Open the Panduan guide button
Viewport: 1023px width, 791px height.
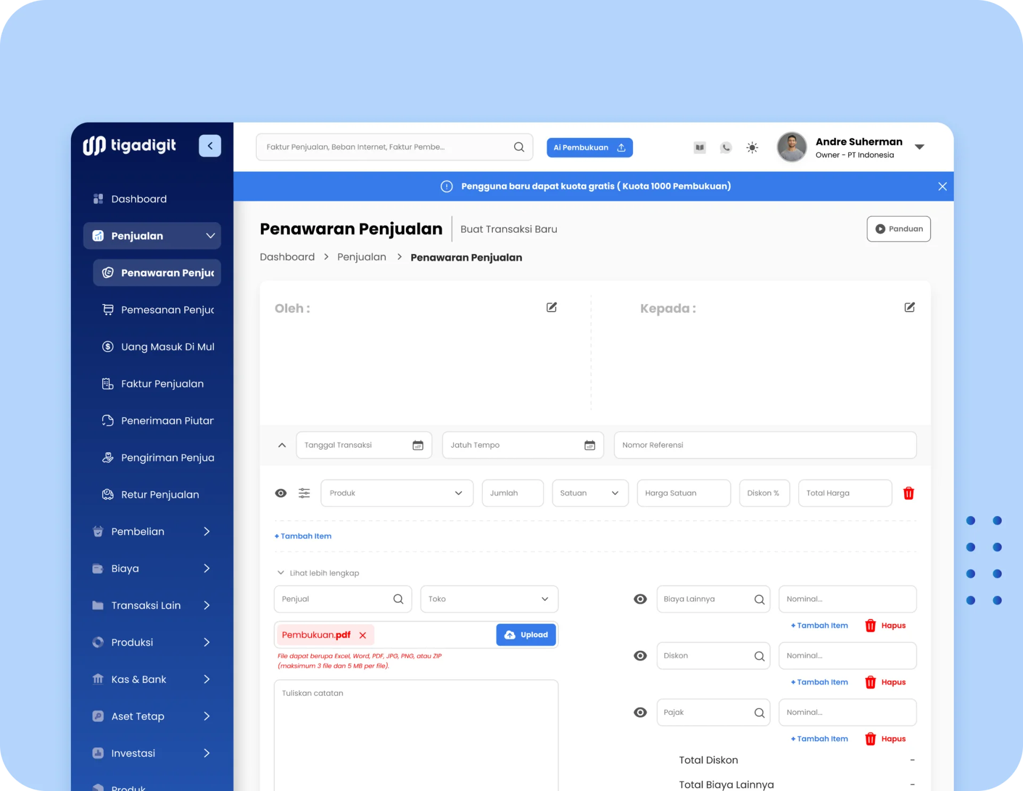pos(898,229)
